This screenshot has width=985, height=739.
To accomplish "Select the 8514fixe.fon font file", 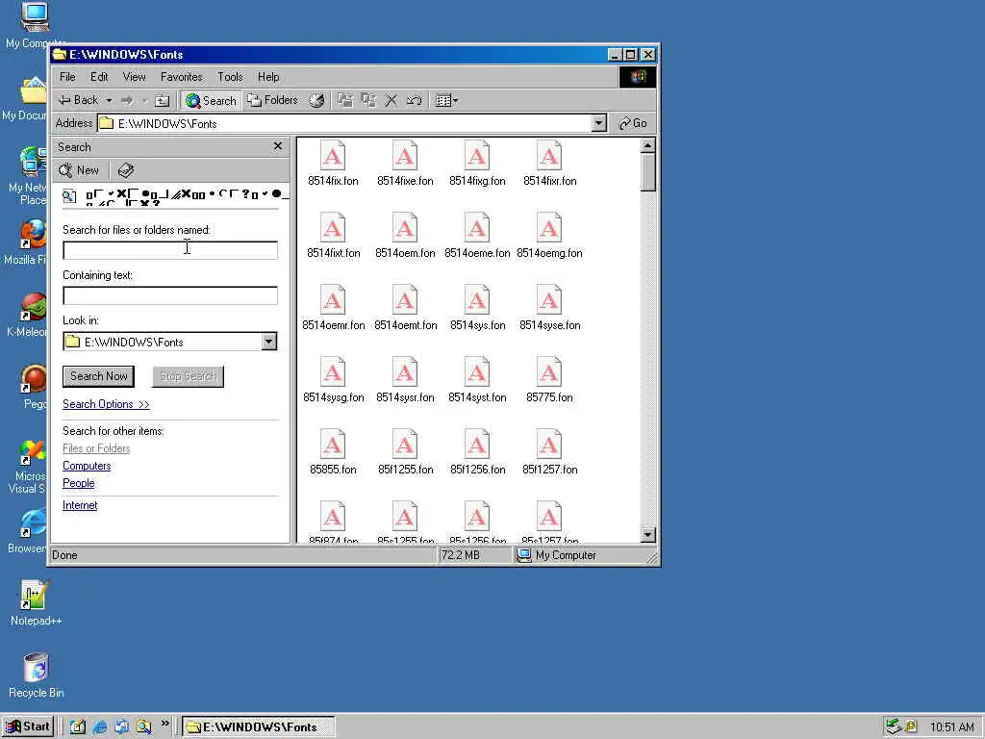I will [405, 164].
